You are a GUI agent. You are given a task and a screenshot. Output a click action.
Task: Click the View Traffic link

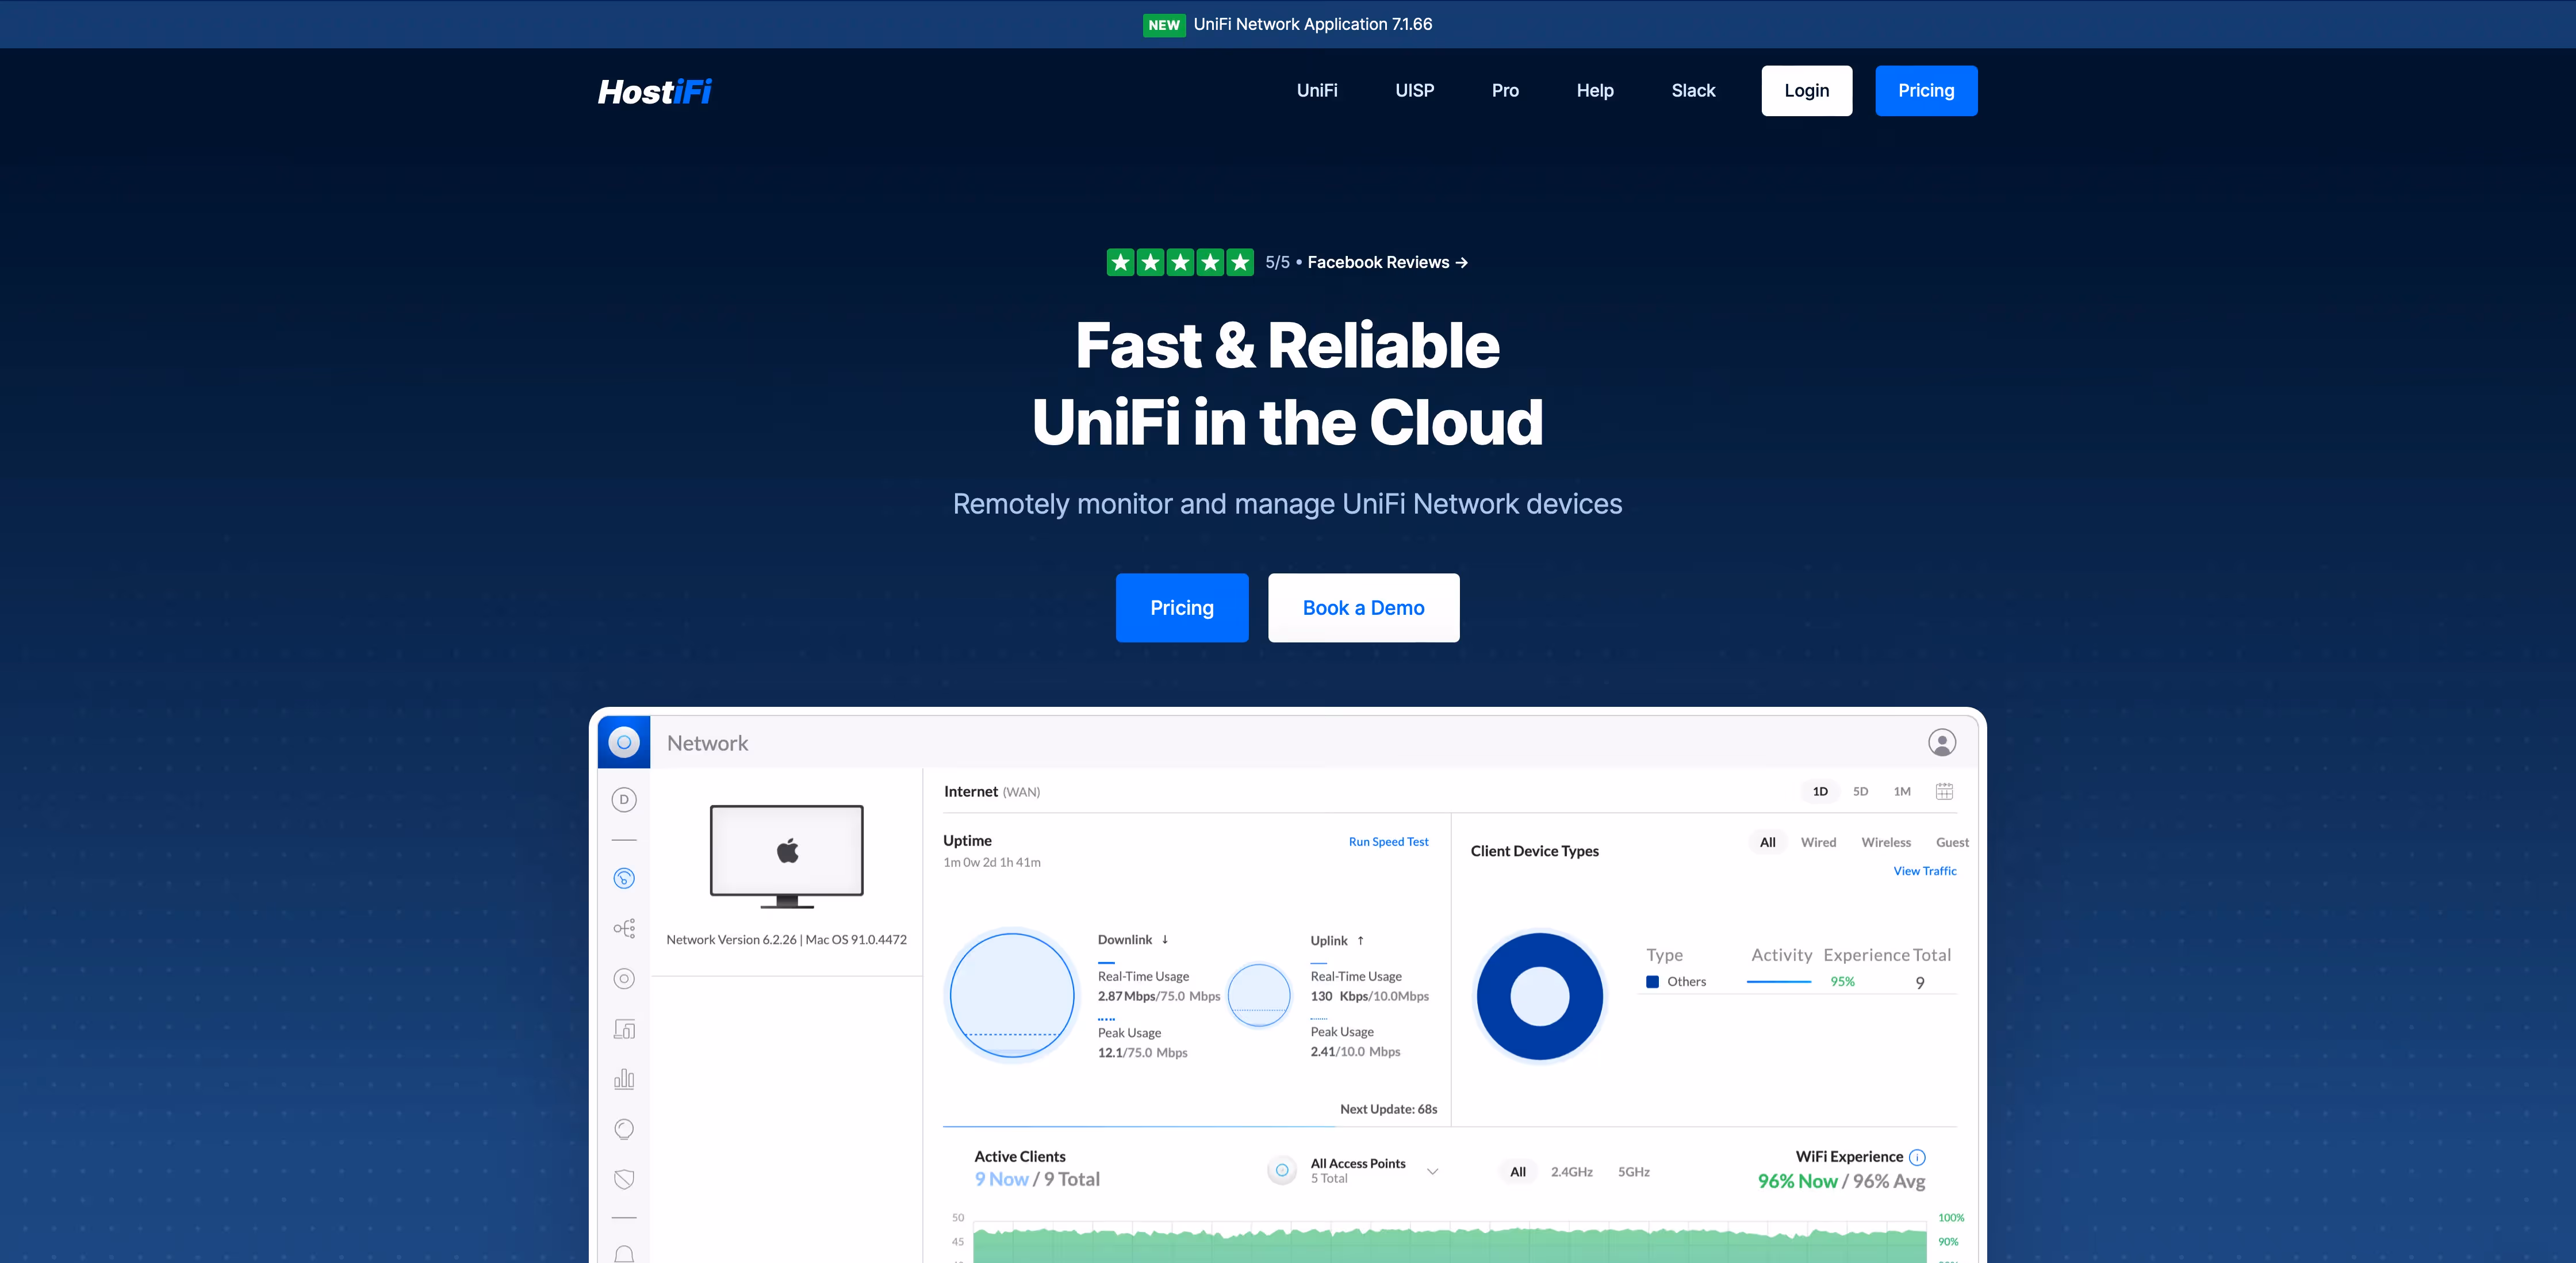[x=1925, y=871]
